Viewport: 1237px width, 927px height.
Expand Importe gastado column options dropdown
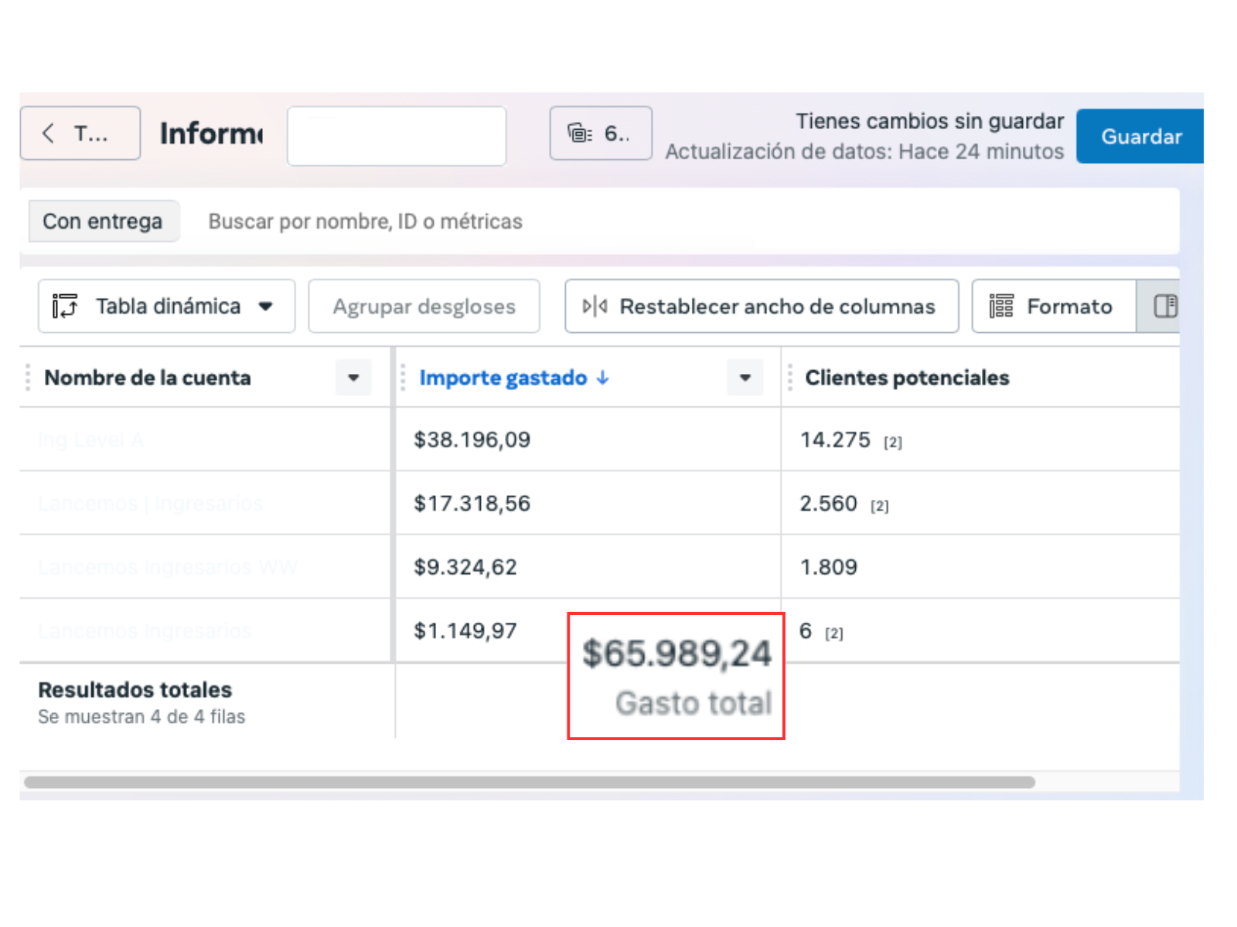point(745,378)
